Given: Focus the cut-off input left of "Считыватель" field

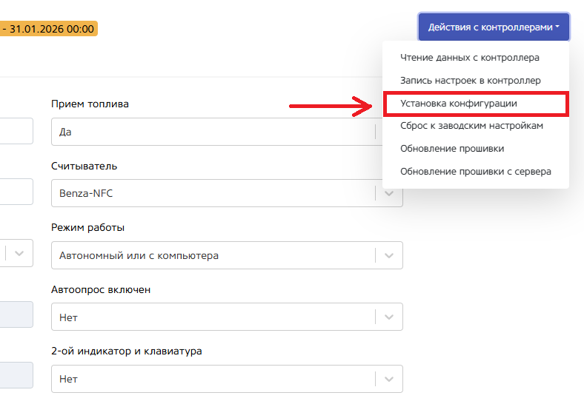Looking at the screenshot, I should [x=16, y=192].
